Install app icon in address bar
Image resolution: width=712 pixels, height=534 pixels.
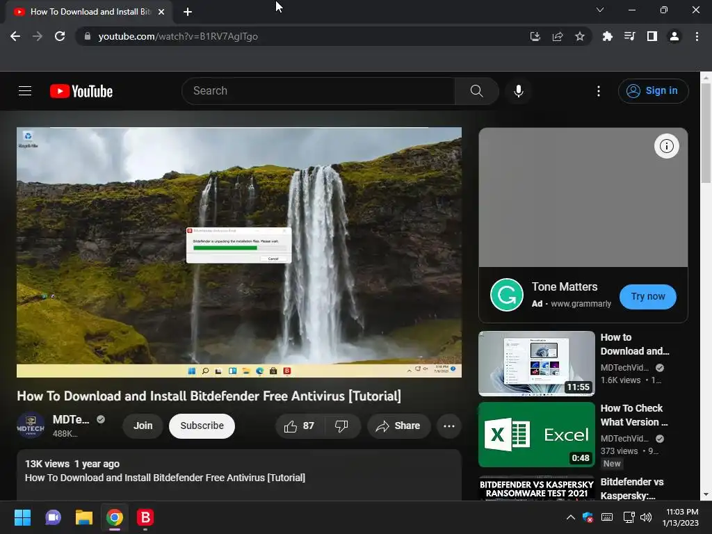tap(535, 36)
